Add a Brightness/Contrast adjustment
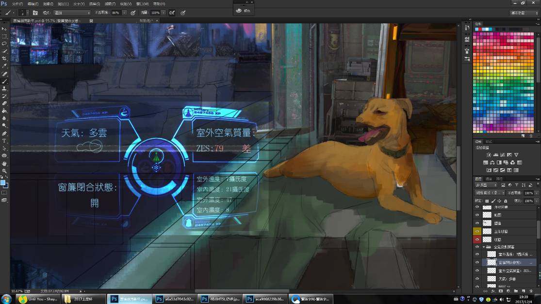This screenshot has height=304, width=541. coord(489,155)
